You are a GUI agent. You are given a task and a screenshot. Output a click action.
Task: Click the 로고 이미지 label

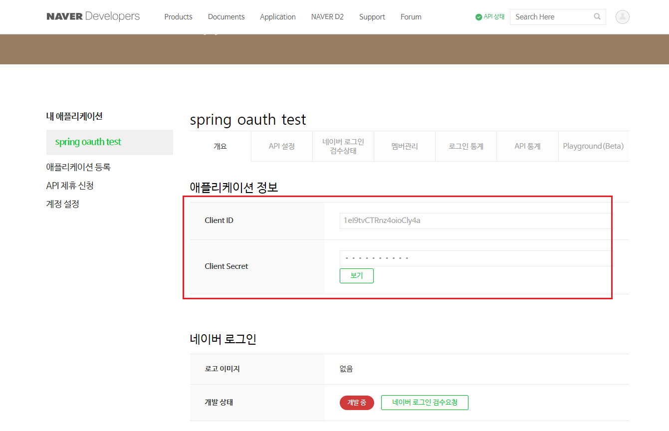(x=223, y=369)
